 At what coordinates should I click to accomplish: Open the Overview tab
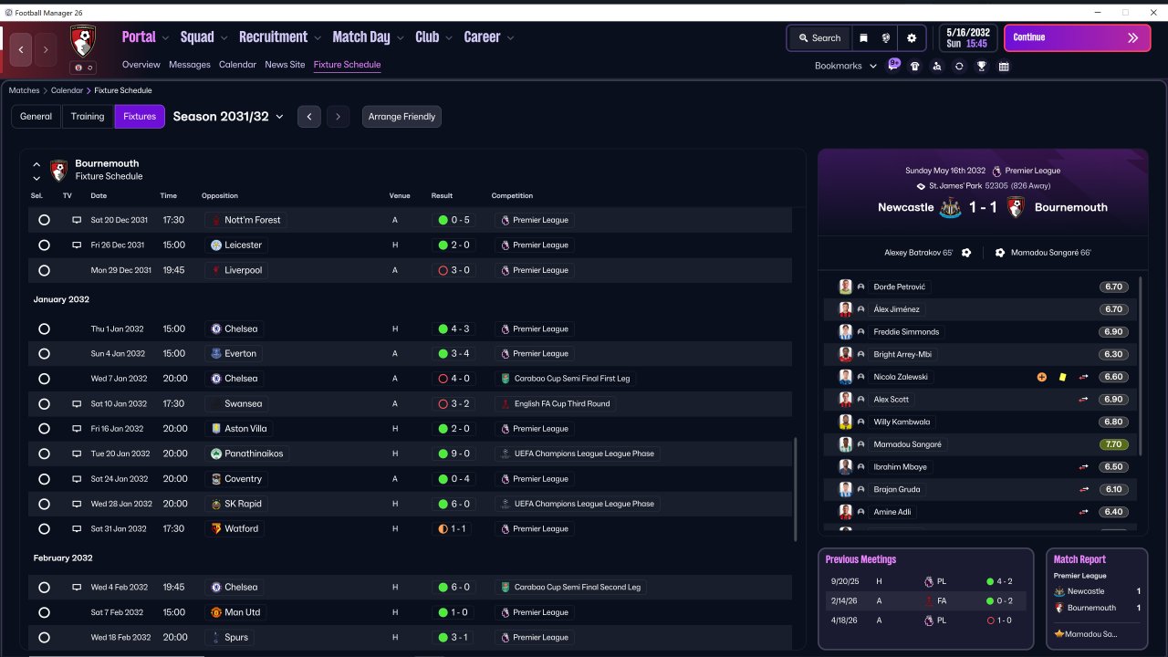(141, 65)
